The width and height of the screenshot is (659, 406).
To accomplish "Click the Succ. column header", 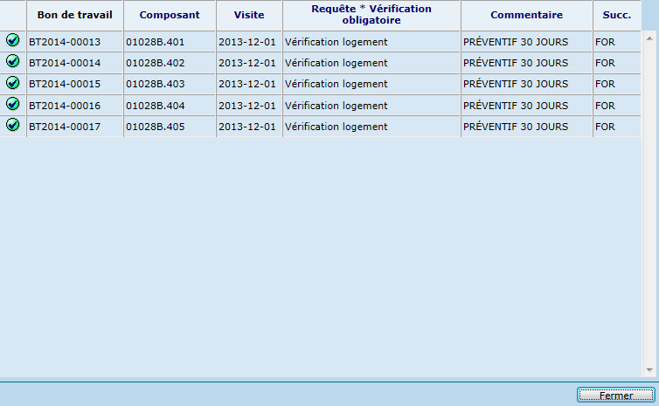I will click(x=616, y=15).
